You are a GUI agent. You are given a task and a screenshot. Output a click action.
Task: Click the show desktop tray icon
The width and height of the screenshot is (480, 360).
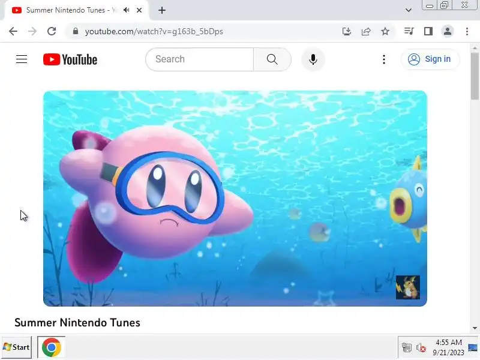point(473,348)
